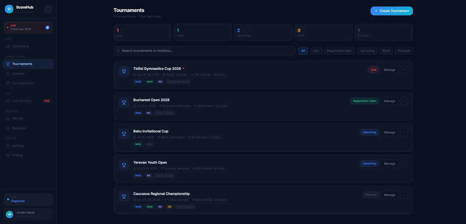The image size is (466, 224).
Task: Open the more options menu for Tbilisi Gymnastics Cup
Action: (404, 70)
